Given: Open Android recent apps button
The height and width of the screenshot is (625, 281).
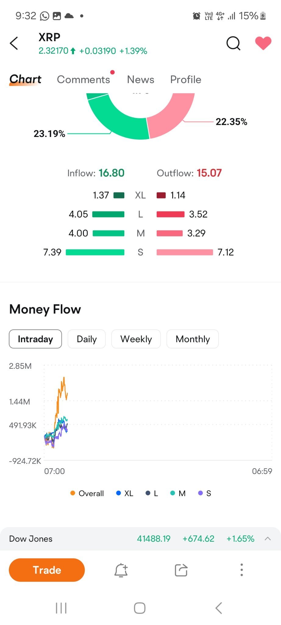Looking at the screenshot, I should [61, 608].
